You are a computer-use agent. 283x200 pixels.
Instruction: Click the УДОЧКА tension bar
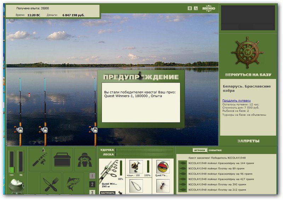pos(144,150)
